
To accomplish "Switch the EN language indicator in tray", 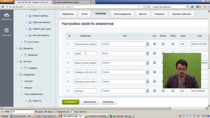I will (180, 116).
